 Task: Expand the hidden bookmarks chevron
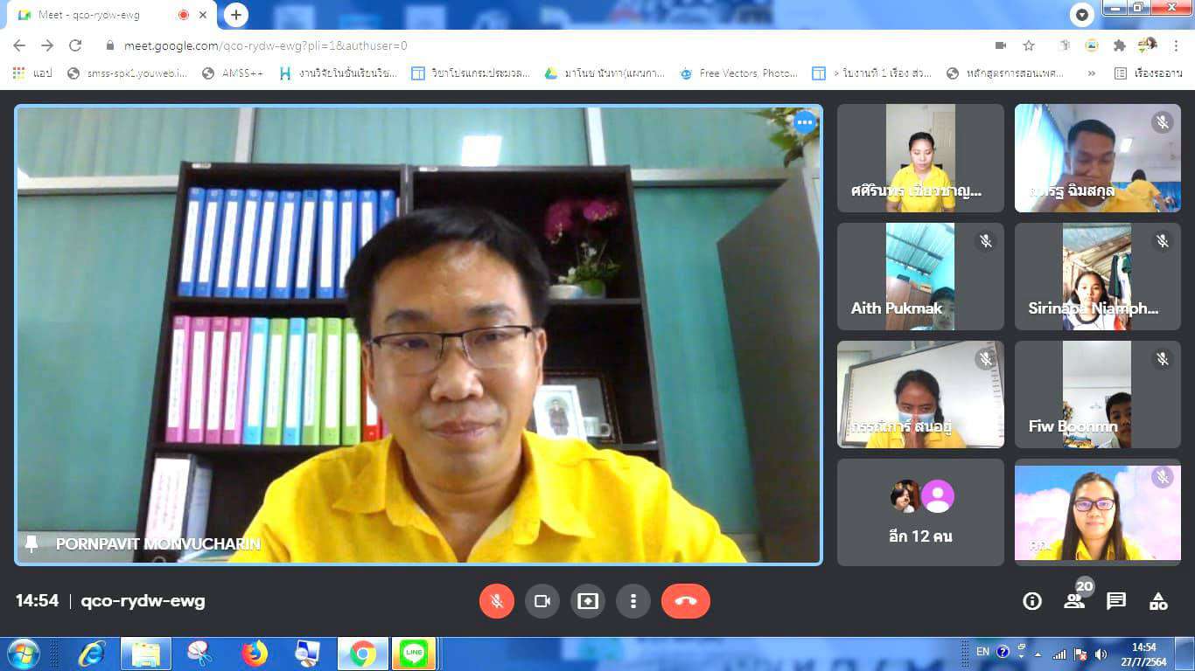click(x=1091, y=73)
